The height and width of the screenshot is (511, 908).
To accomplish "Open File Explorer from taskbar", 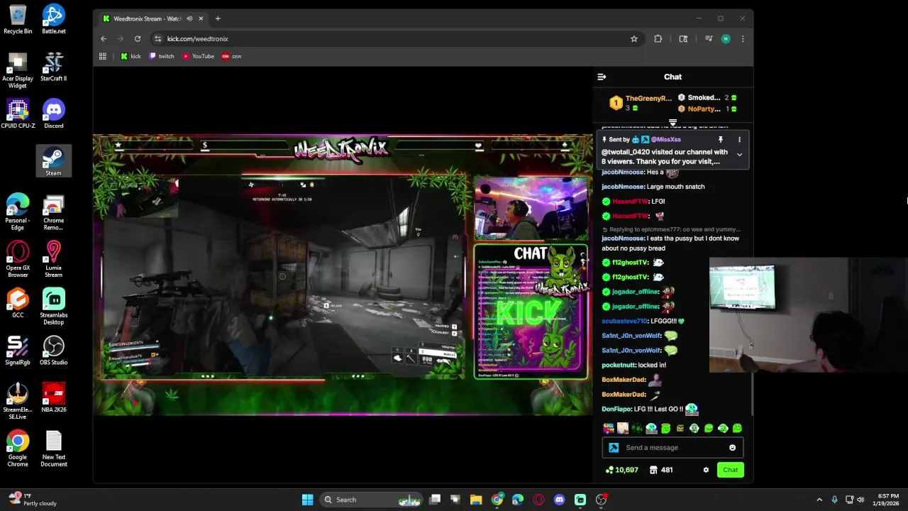I will click(x=476, y=500).
